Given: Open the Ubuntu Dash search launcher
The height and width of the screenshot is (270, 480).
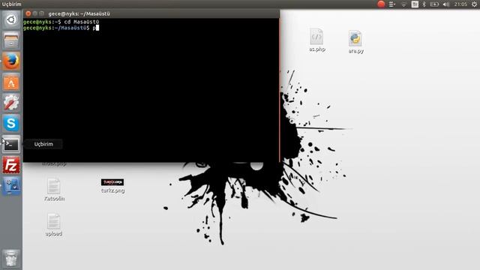Looking at the screenshot, I should (11, 20).
